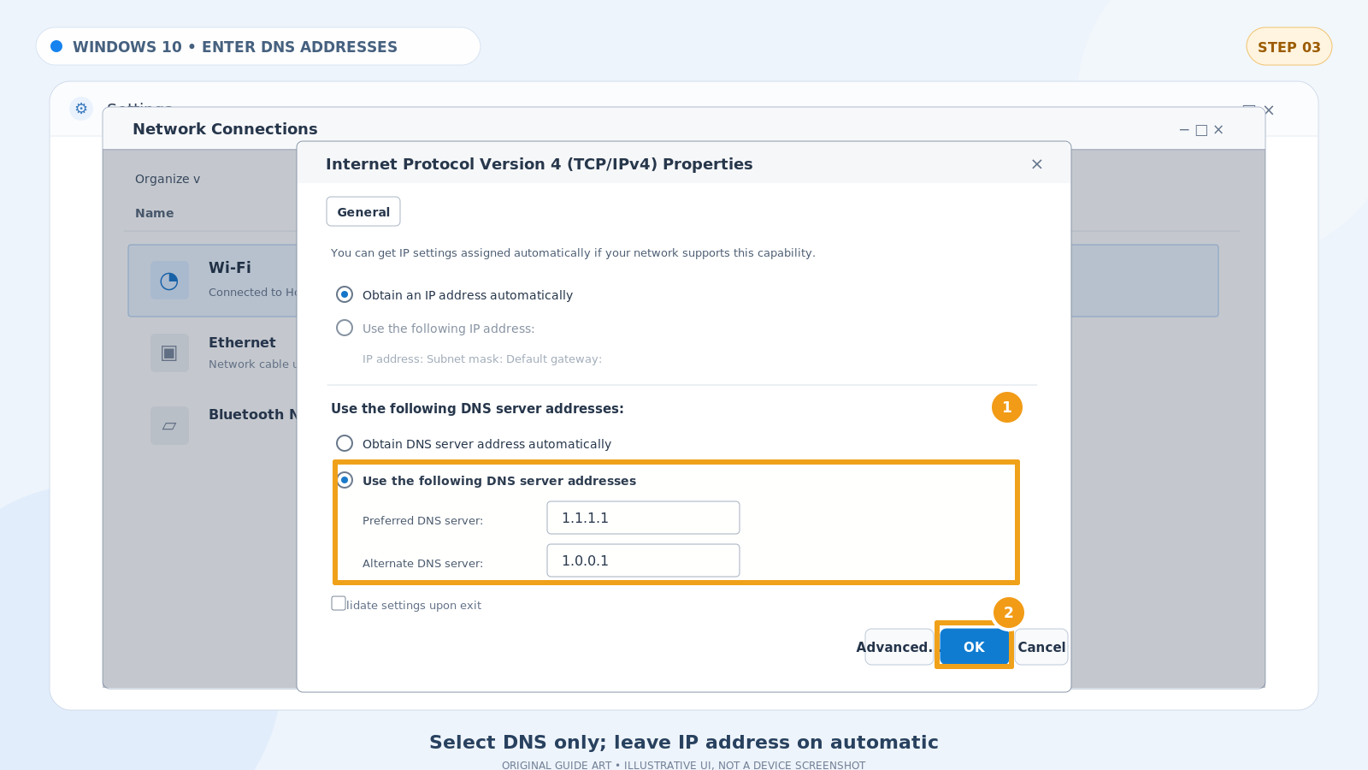This screenshot has height=770, width=1368.
Task: Minimize the Network Connections window
Action: point(1184,130)
